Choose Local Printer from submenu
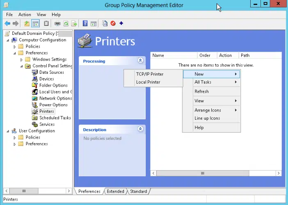The image size is (288, 205). (153, 82)
